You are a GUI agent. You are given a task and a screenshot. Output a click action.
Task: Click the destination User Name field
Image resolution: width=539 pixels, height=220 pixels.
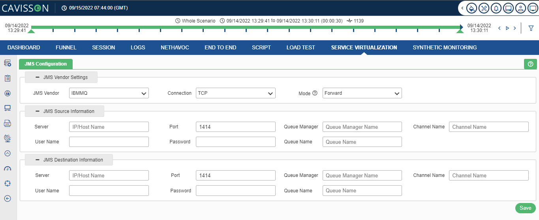[x=109, y=191]
